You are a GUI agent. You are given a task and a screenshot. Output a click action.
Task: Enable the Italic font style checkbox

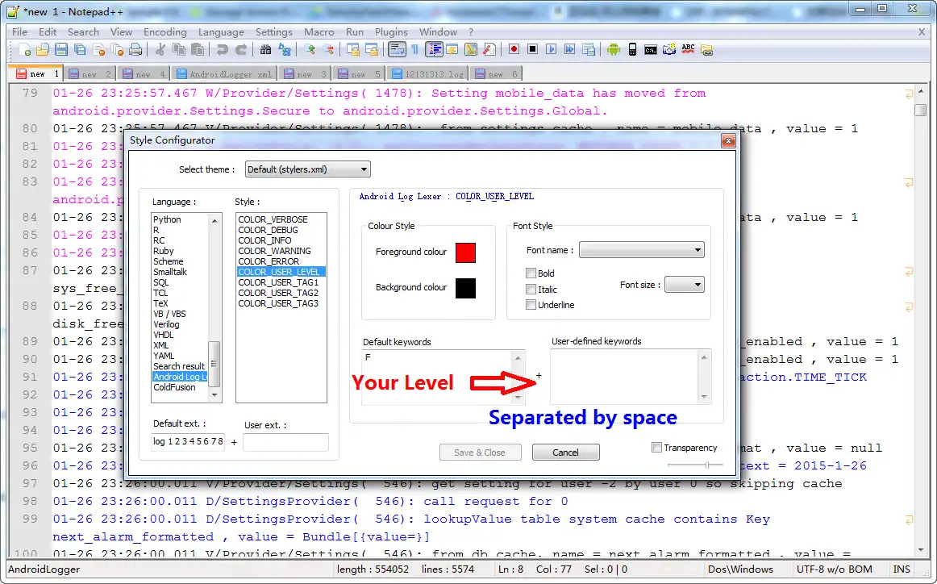pos(531,290)
